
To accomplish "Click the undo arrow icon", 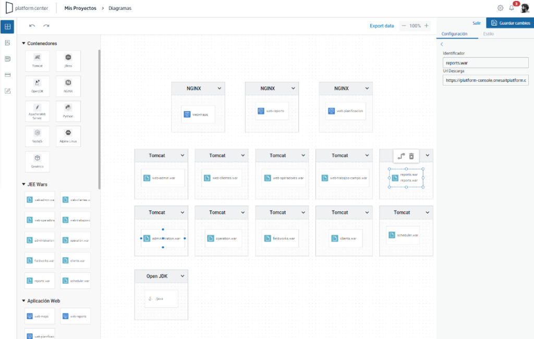I will tap(32, 26).
